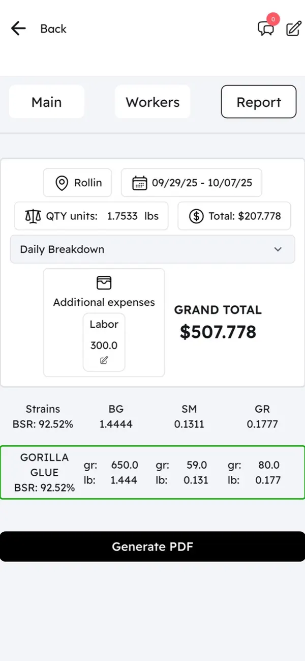Select the GORILLA GLUE strain row

tap(152, 472)
